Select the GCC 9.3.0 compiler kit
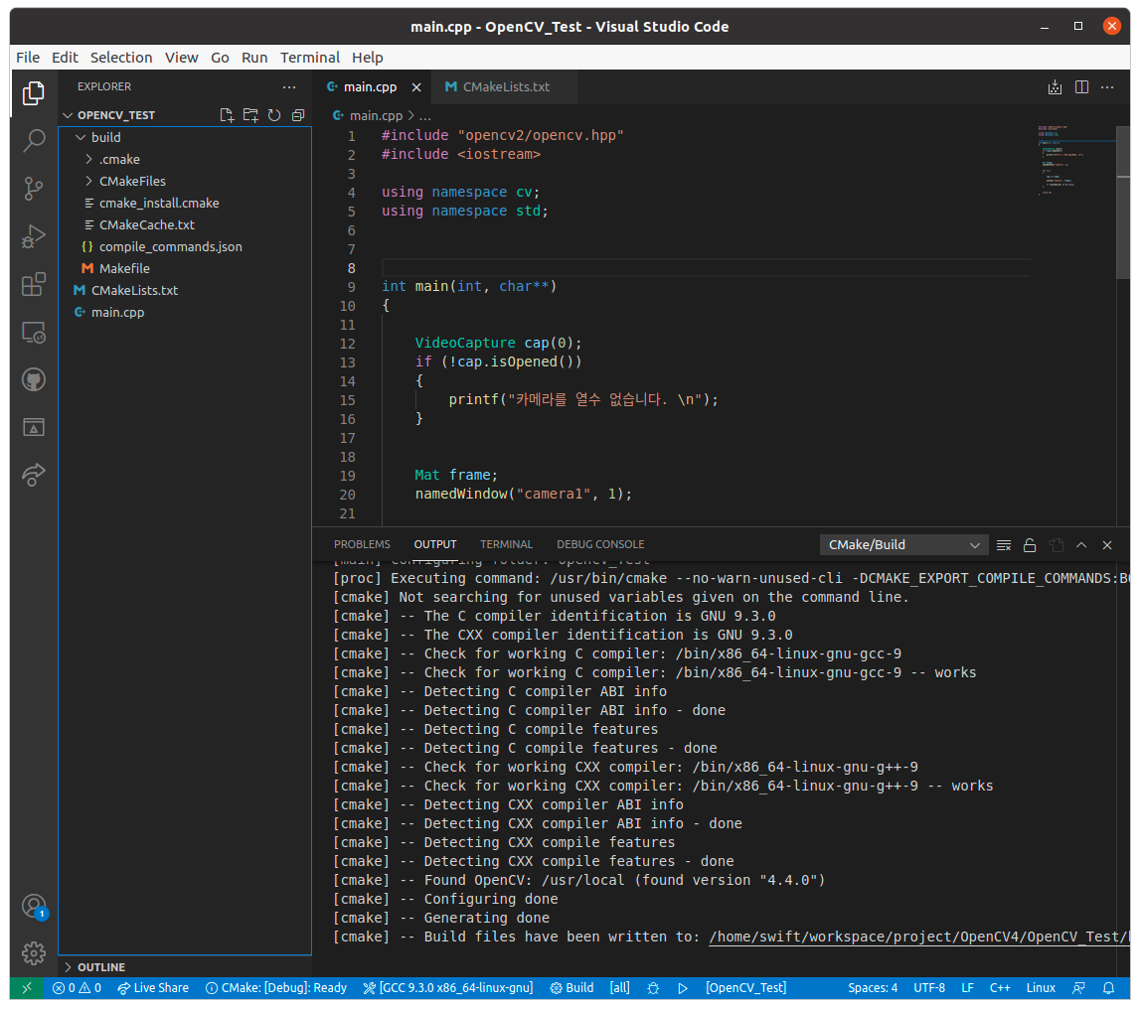 pyautogui.click(x=448, y=988)
